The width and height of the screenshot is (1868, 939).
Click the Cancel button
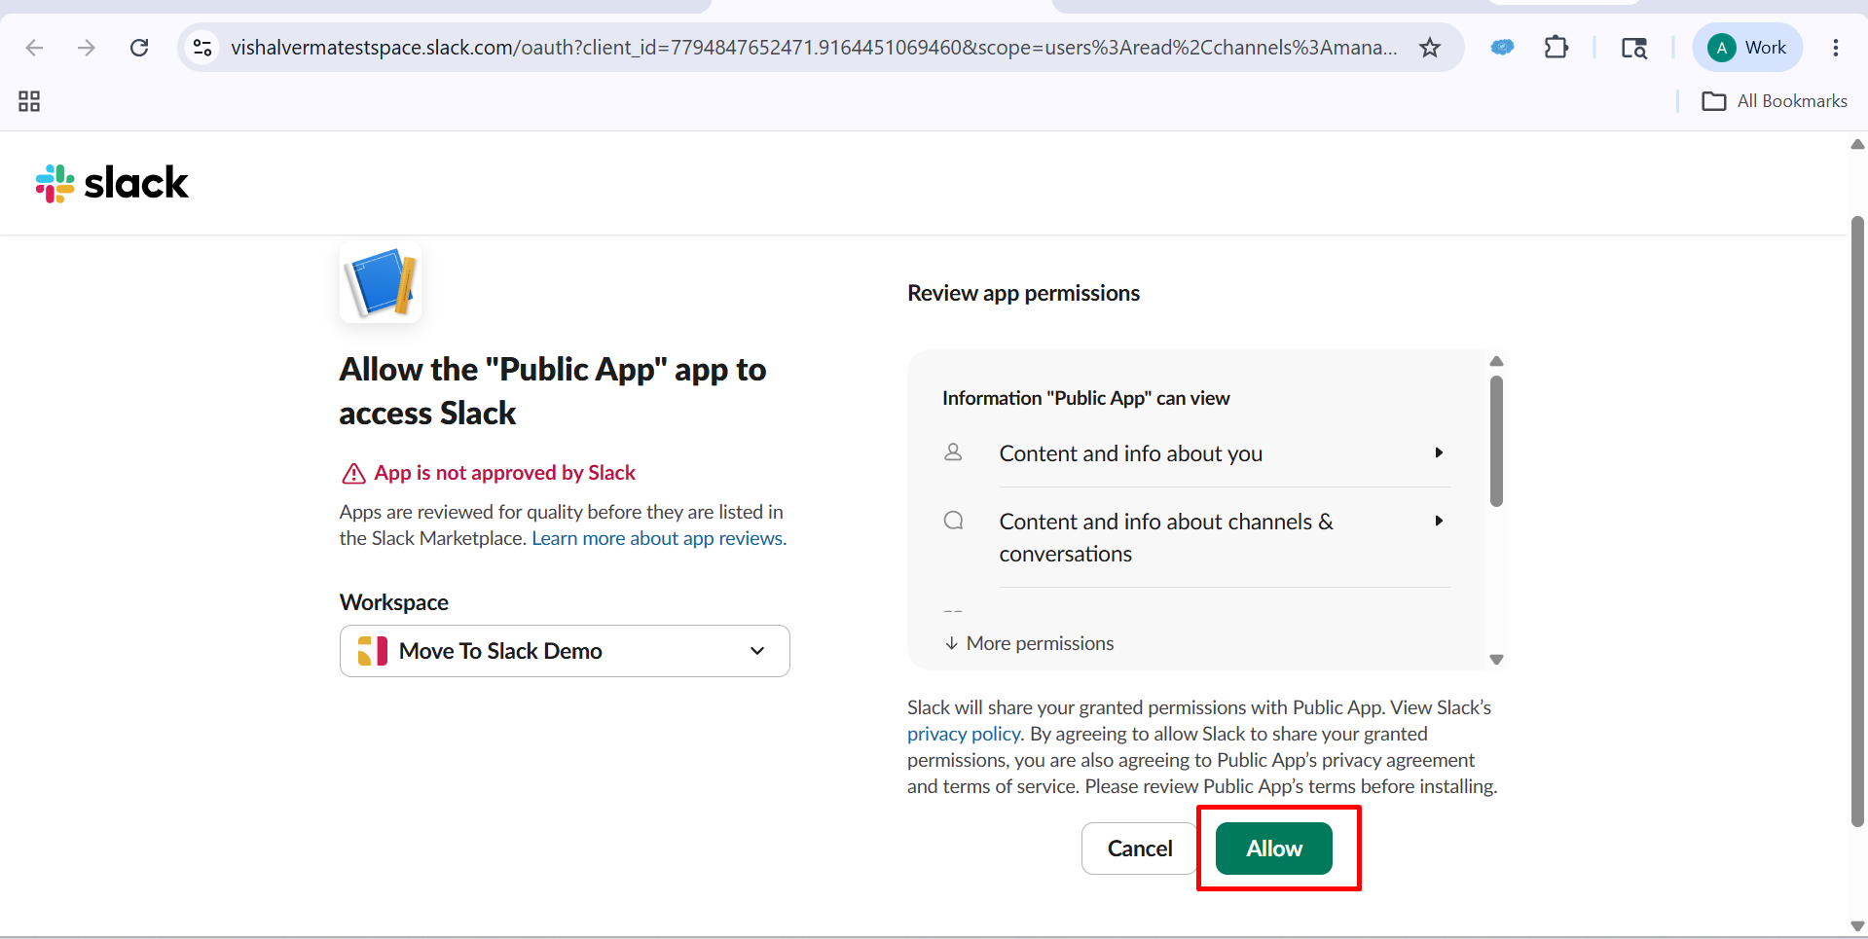(x=1139, y=849)
